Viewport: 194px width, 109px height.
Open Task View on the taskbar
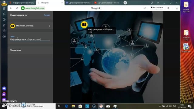(59, 106)
